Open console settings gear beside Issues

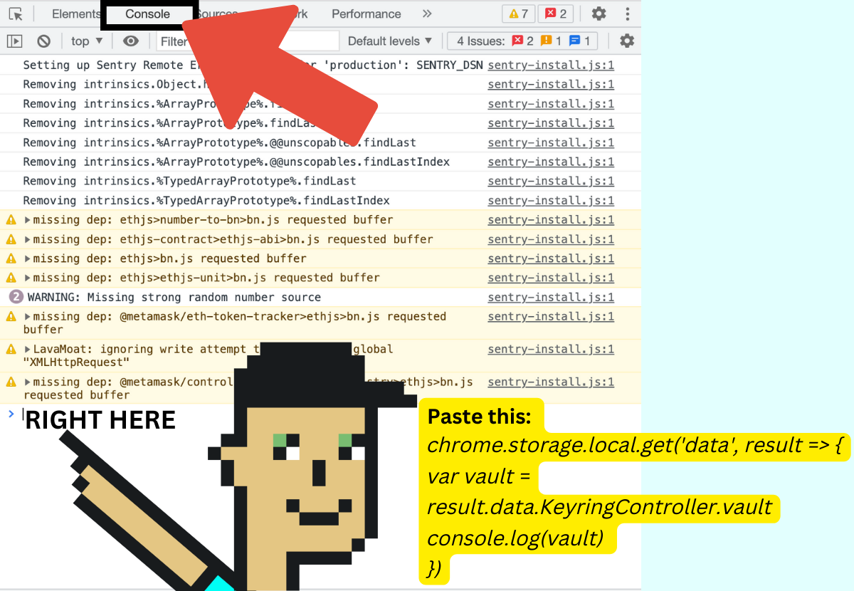pyautogui.click(x=626, y=41)
